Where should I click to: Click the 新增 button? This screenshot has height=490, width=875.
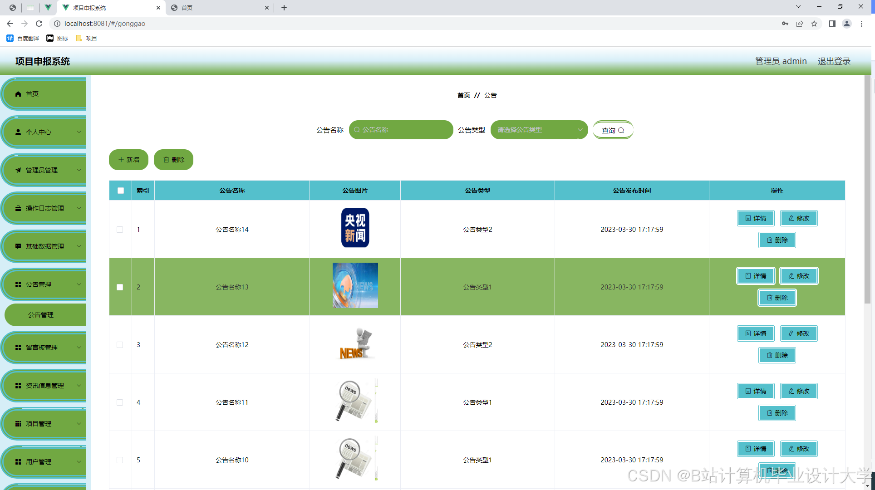(x=128, y=160)
